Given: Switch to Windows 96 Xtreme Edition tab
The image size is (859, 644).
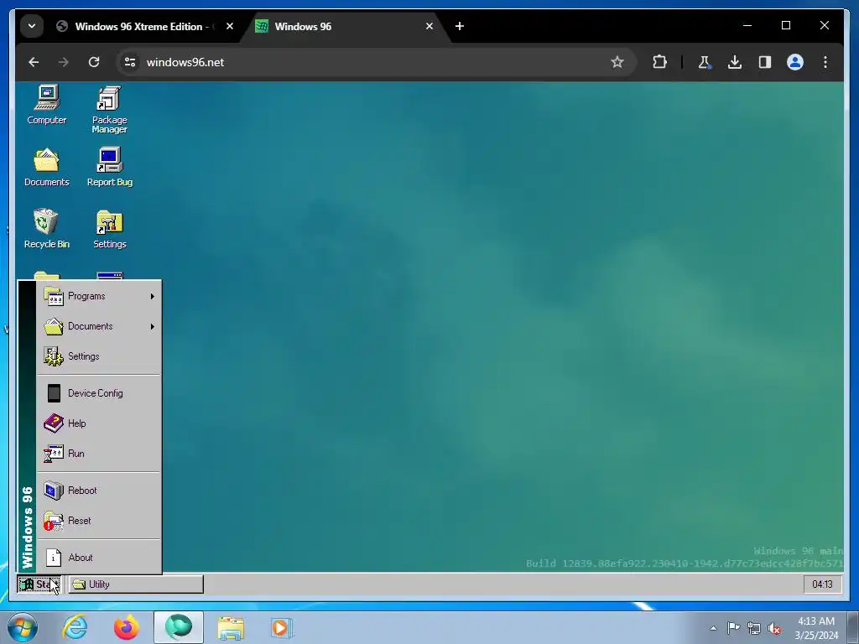Looking at the screenshot, I should [x=144, y=26].
